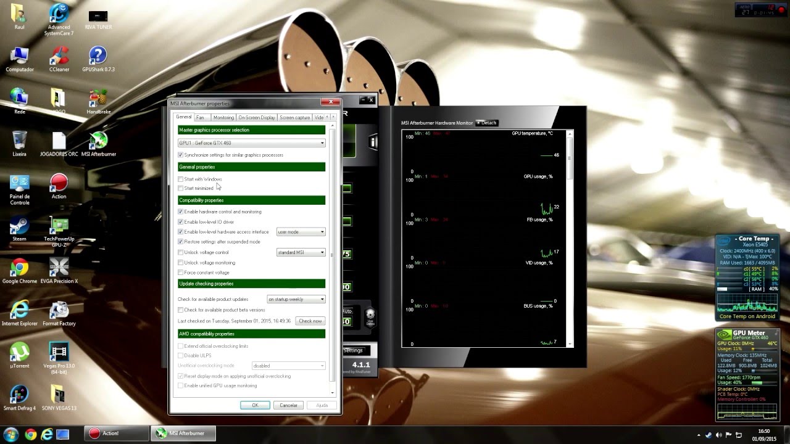Enable Force constant voltage checkbox
790x444 pixels.
coord(180,272)
